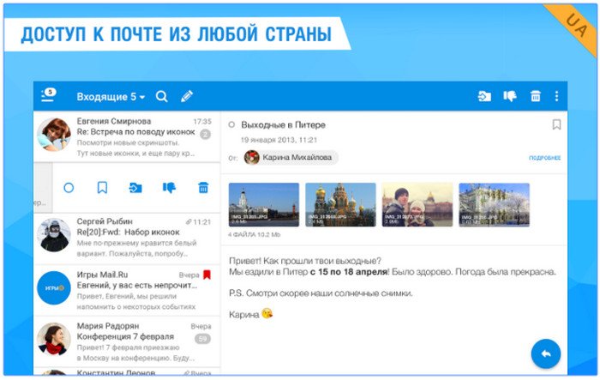Flag the message using swipe row bookmark icon

click(x=102, y=188)
